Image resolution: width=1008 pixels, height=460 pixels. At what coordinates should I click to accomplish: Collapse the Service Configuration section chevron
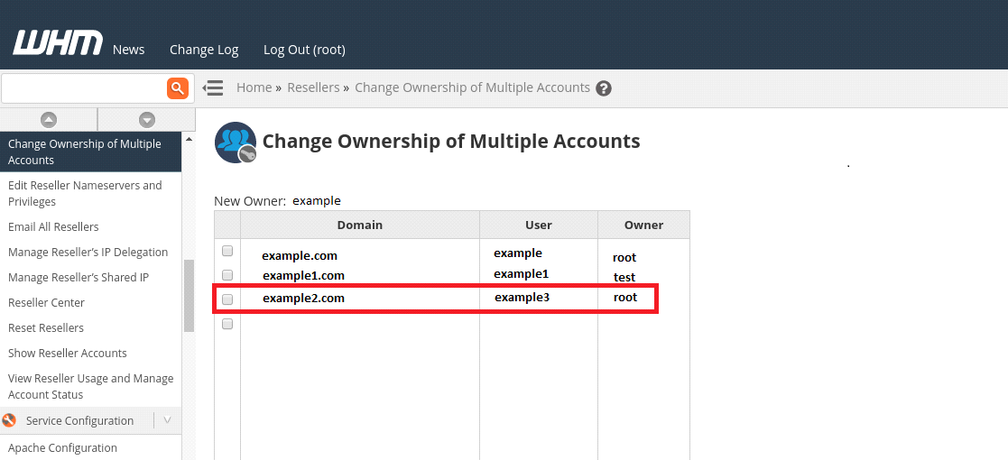click(167, 421)
